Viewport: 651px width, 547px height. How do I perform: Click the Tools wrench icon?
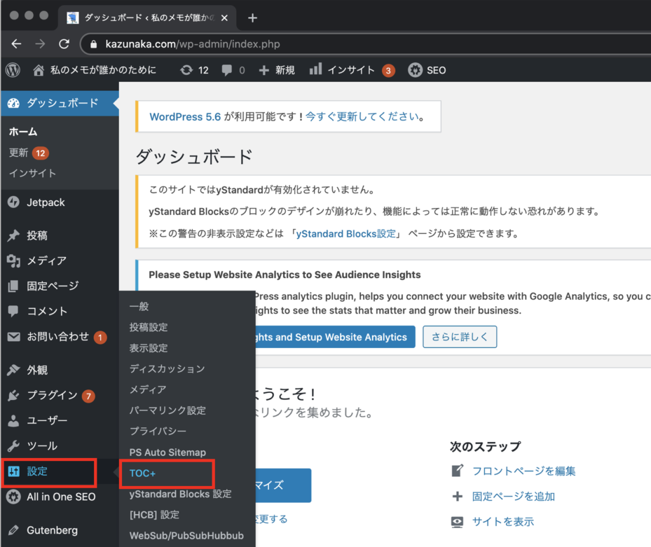coord(14,446)
